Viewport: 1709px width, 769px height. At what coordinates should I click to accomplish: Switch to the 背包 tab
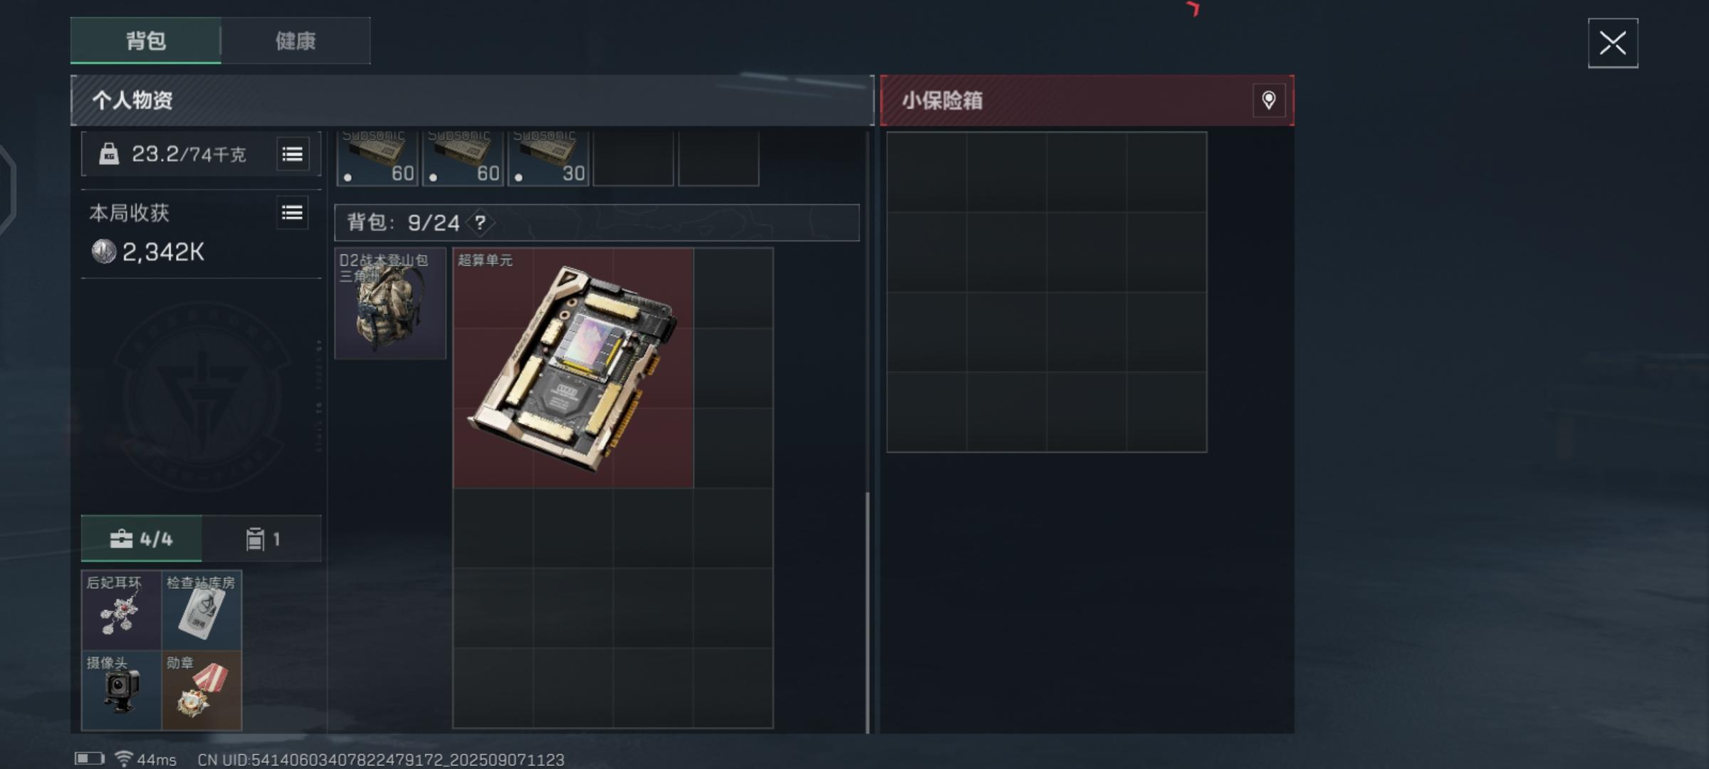pyautogui.click(x=146, y=41)
